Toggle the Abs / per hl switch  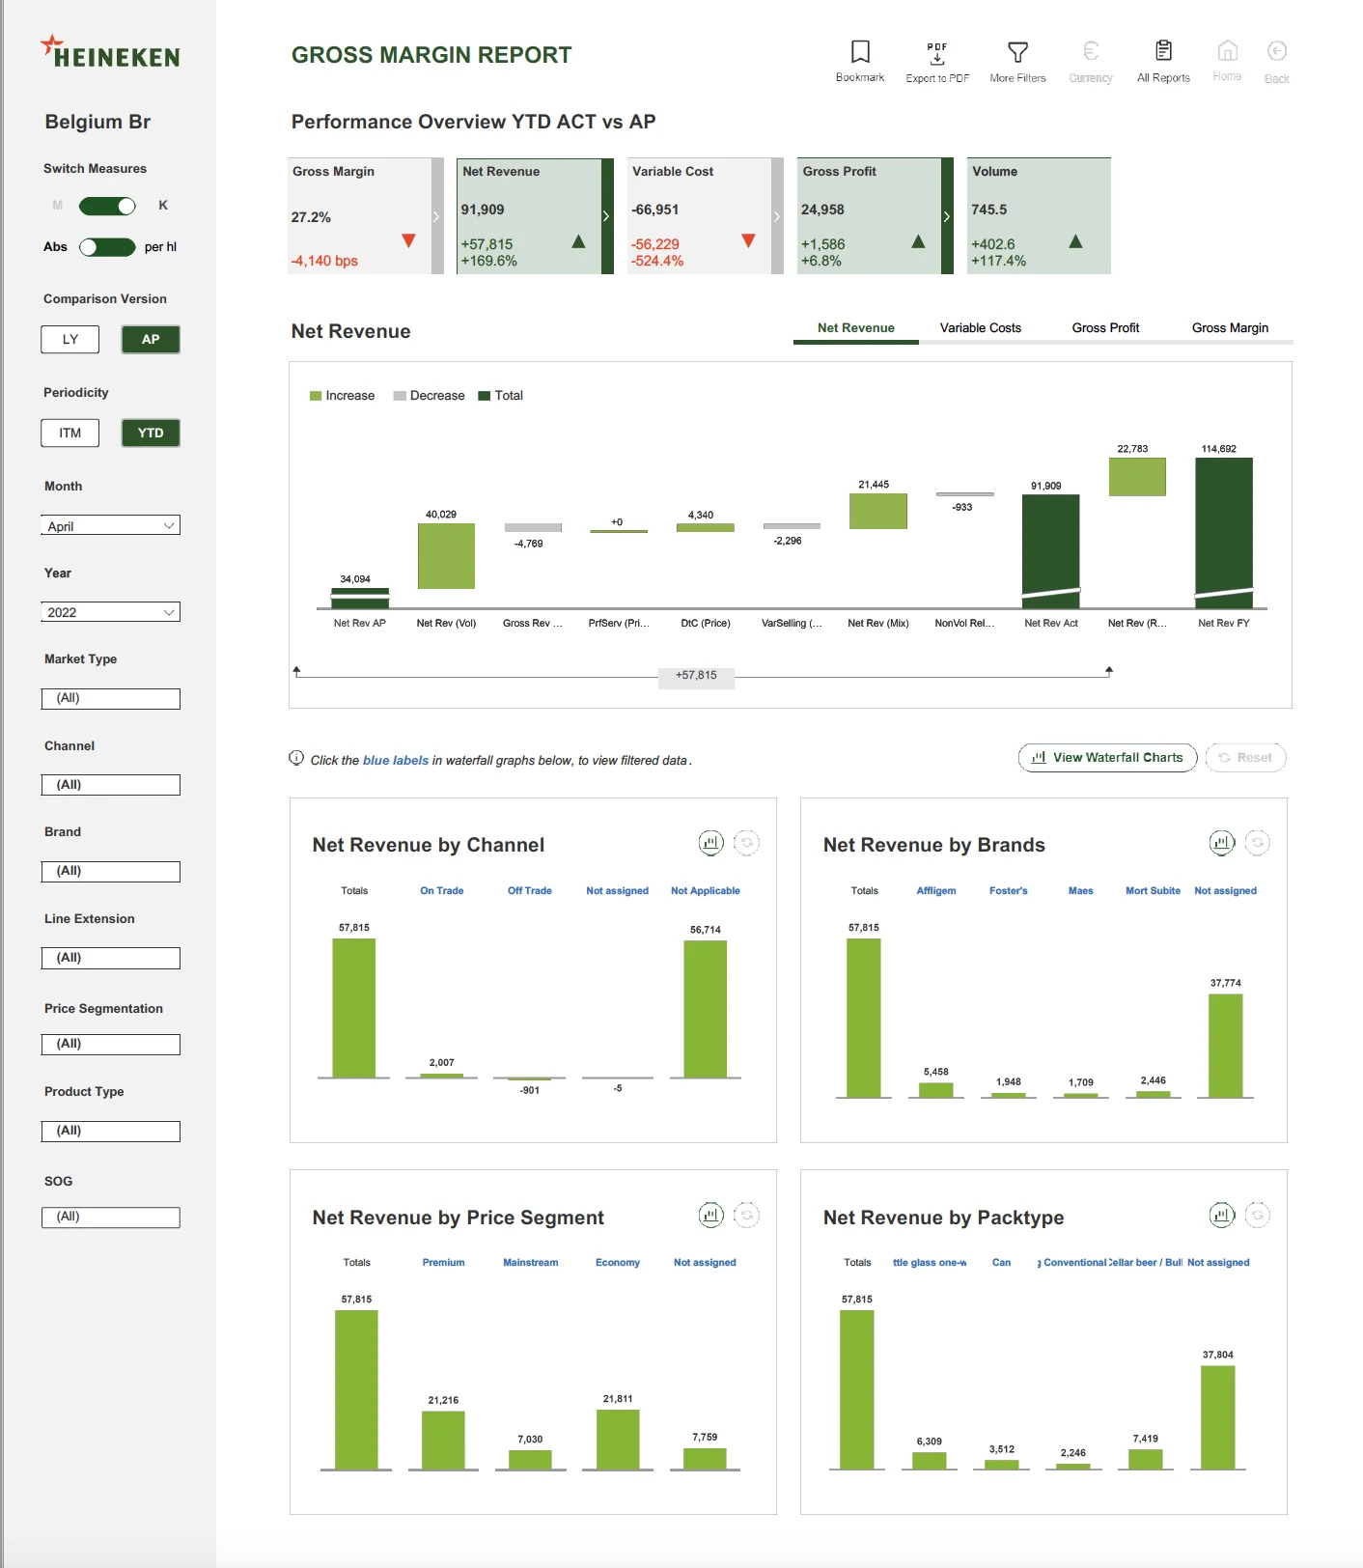pyautogui.click(x=107, y=247)
